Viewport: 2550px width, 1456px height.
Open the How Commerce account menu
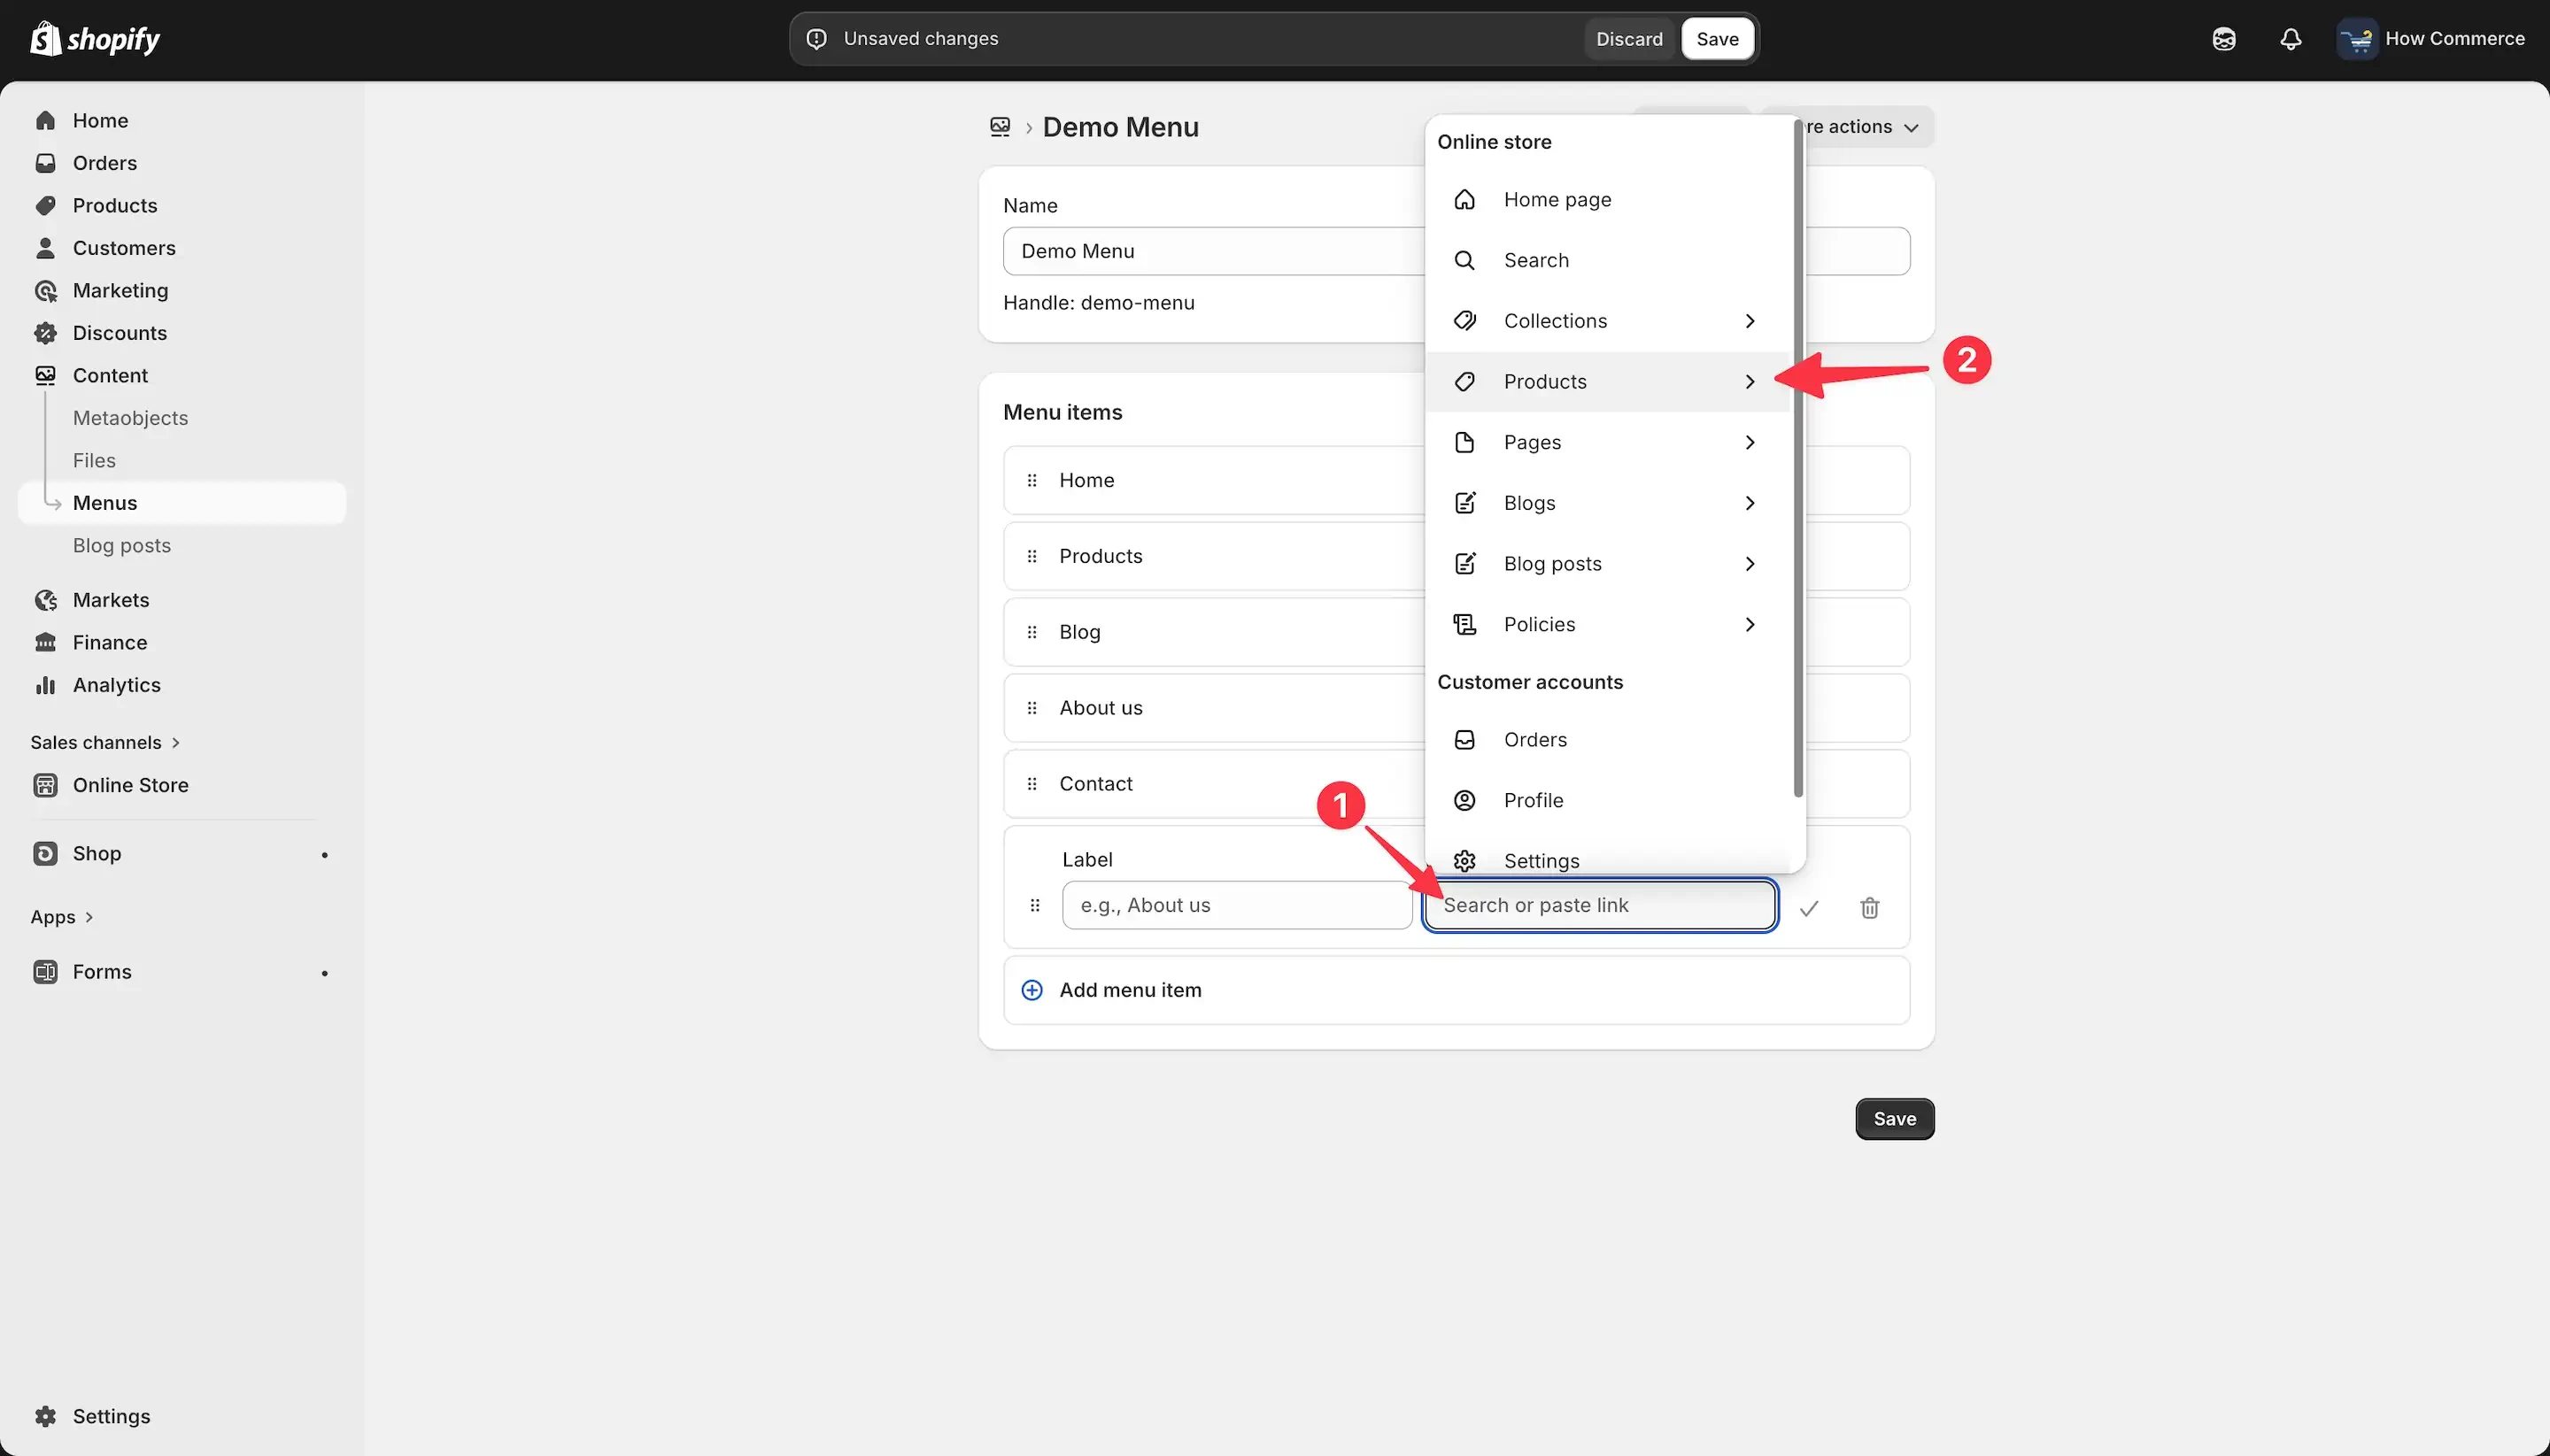coord(2431,39)
